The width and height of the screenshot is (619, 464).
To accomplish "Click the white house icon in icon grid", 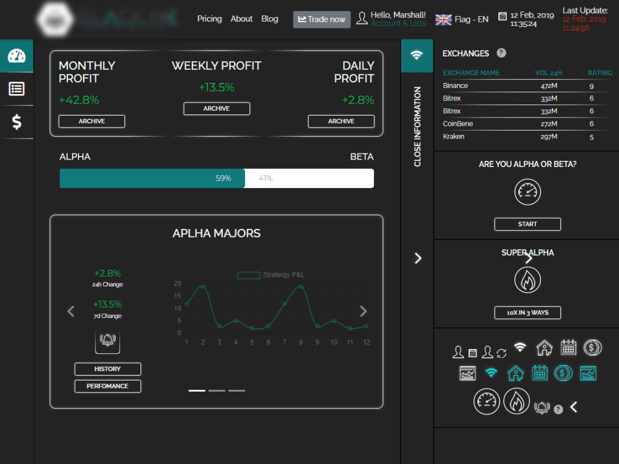I will (x=544, y=348).
